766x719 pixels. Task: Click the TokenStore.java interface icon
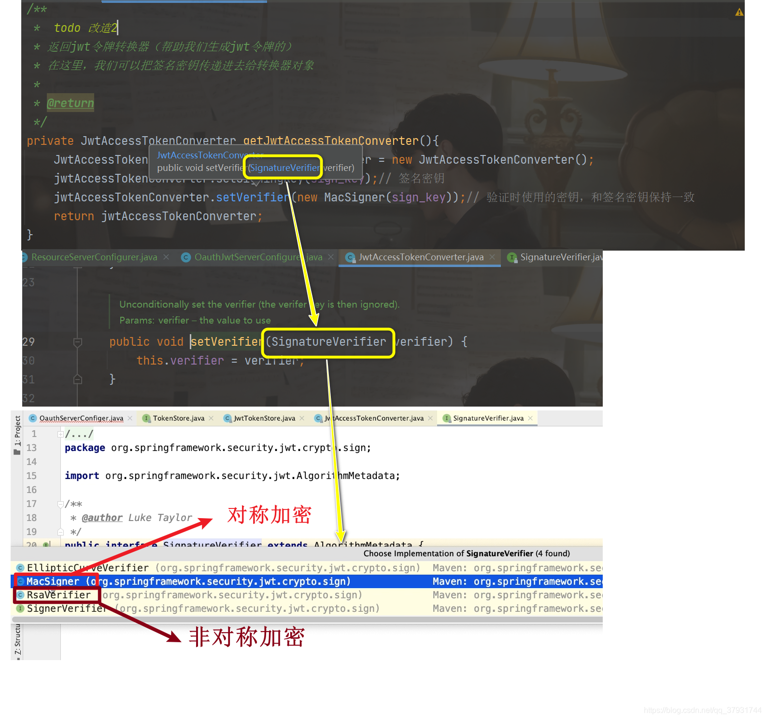click(x=146, y=418)
